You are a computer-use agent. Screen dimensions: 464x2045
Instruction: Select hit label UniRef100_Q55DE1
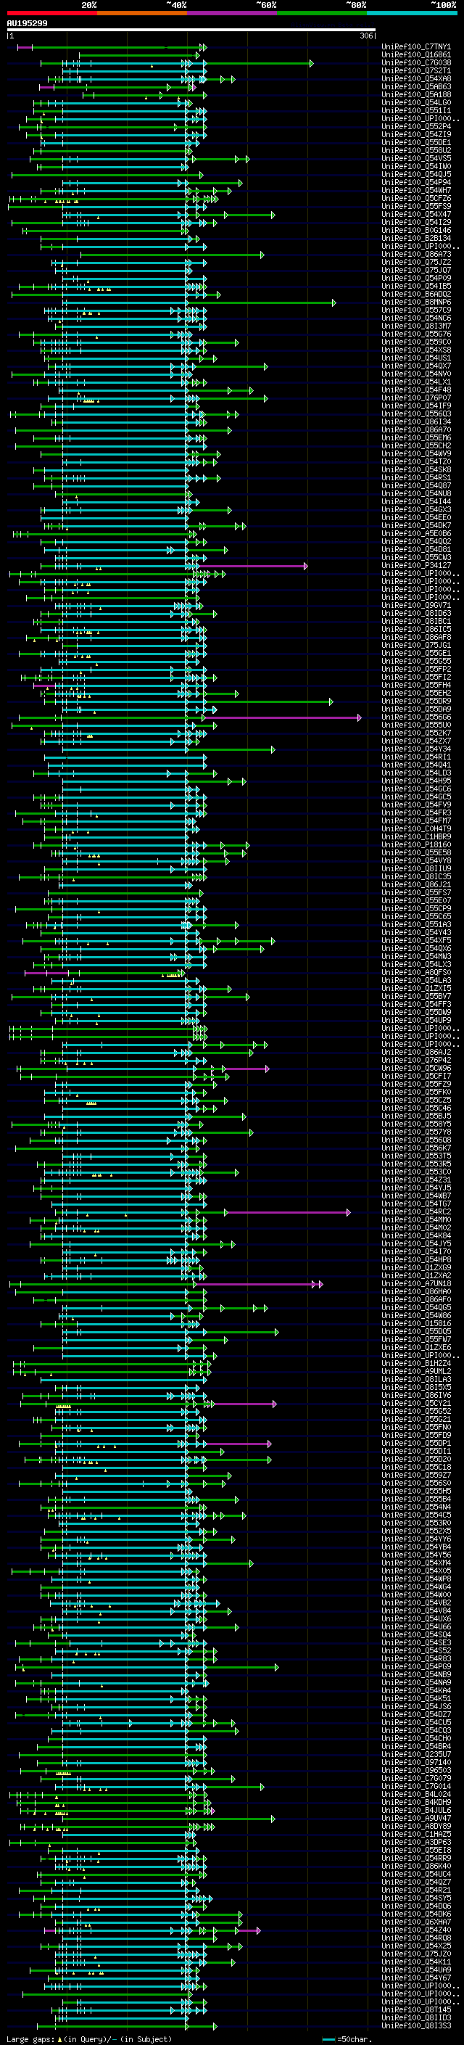click(x=416, y=142)
